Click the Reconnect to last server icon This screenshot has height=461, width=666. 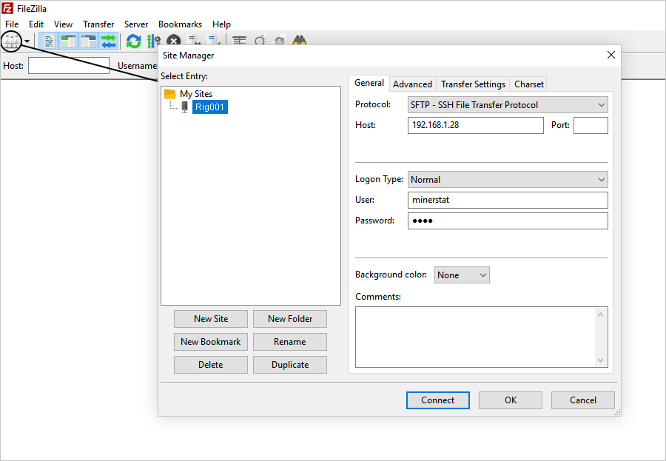(x=214, y=41)
